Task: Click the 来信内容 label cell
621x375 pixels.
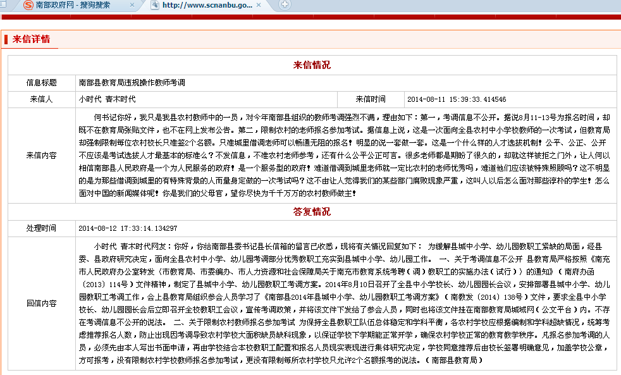Action: pyautogui.click(x=41, y=155)
